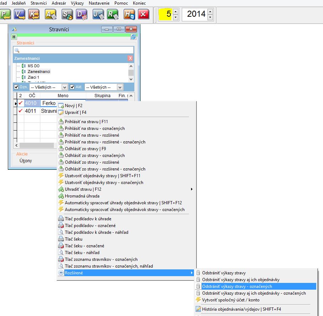
Task: Clear the Zamestnanci filter with X button
Action: click(x=130, y=58)
